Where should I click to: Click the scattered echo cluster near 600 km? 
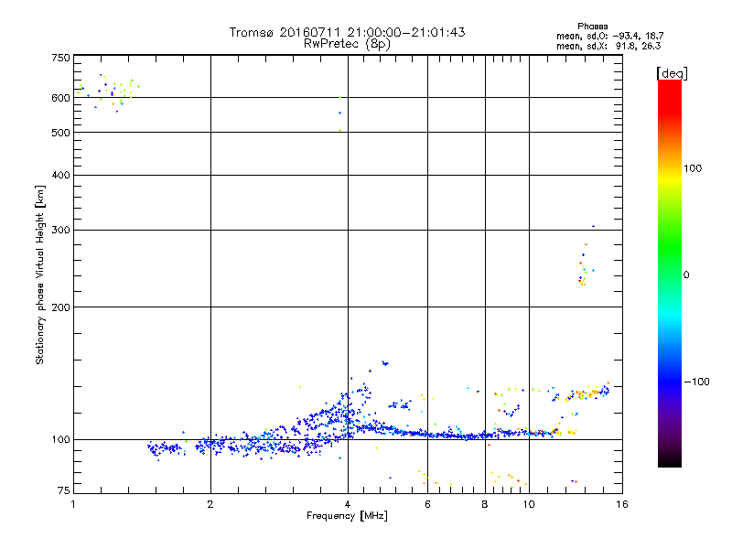[108, 92]
